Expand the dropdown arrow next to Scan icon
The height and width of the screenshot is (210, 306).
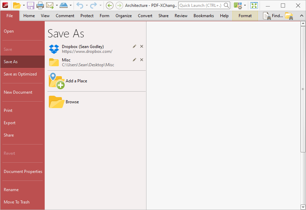(x=70, y=5)
